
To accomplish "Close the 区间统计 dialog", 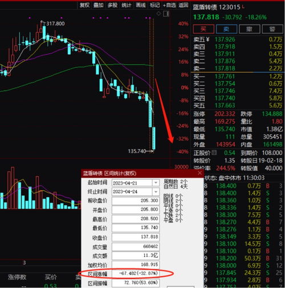I will coord(199,173).
